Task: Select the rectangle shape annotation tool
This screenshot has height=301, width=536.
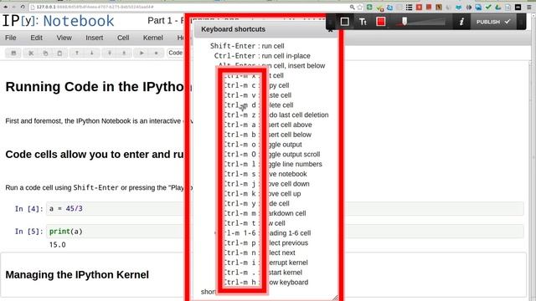Action: click(x=344, y=22)
